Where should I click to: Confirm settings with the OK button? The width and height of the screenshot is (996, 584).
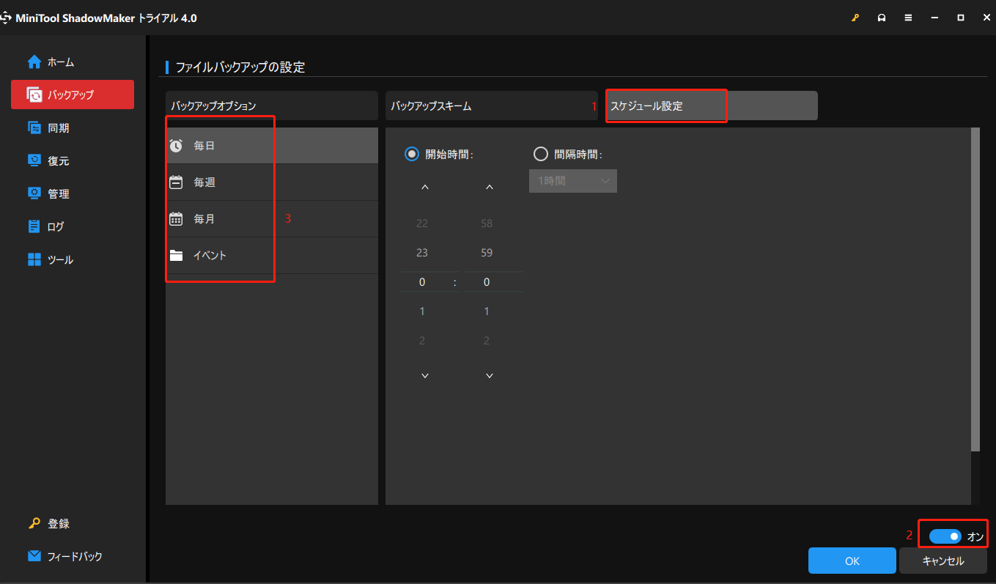pos(852,560)
